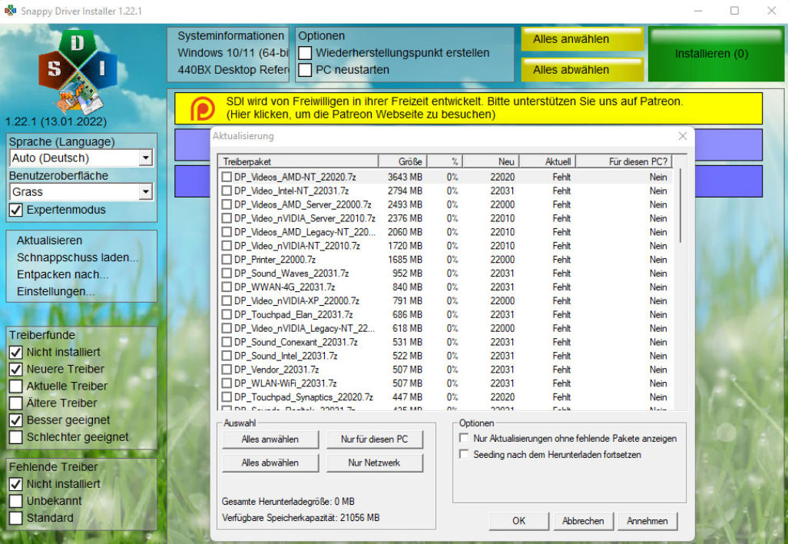Check the DP_Videos_AMD-NT_22020.7z package checkbox
Image resolution: width=788 pixels, height=544 pixels.
[x=227, y=177]
